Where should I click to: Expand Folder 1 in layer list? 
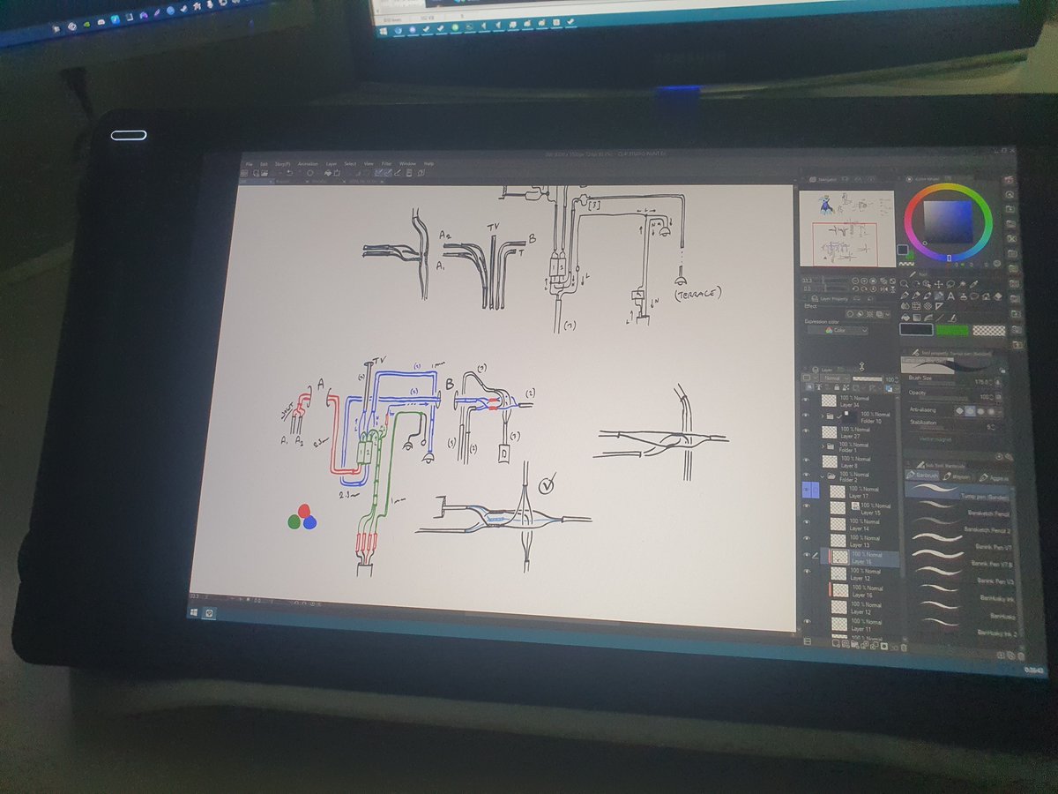pyautogui.click(x=823, y=446)
